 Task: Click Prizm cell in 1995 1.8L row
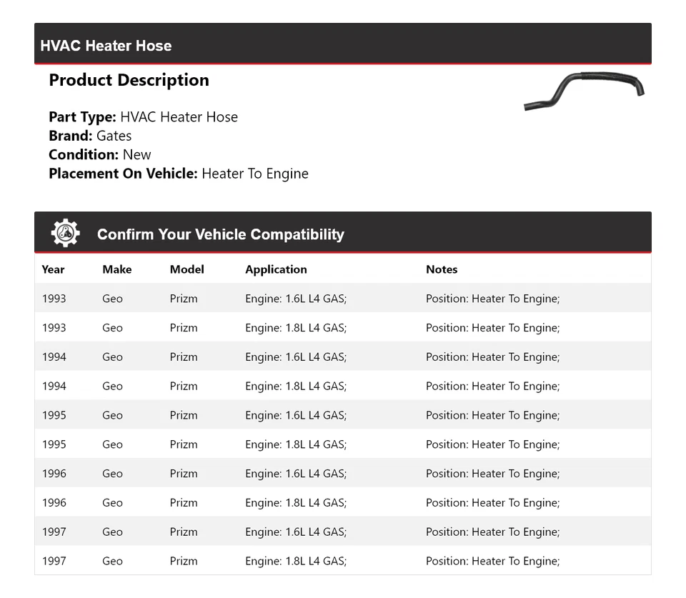tap(184, 444)
